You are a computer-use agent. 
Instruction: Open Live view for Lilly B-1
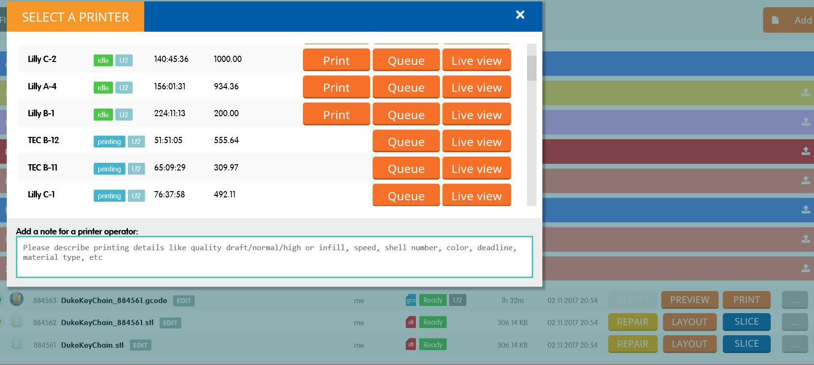pos(476,114)
